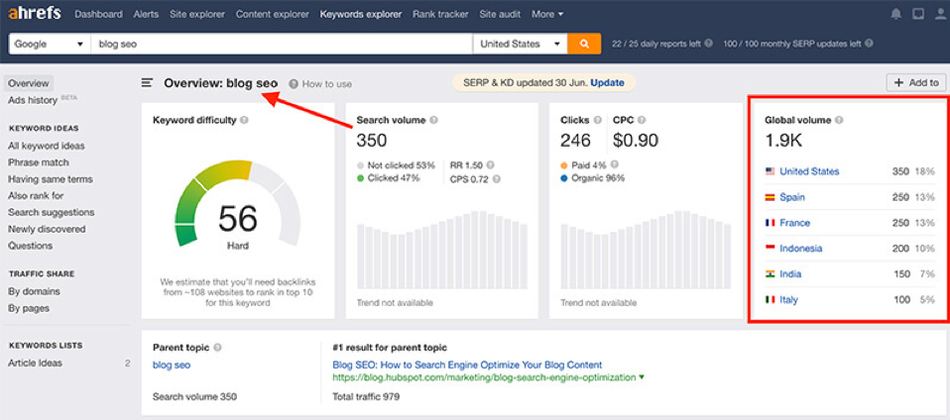Click the Update SERP link
This screenshot has height=420, width=950.
(x=607, y=83)
